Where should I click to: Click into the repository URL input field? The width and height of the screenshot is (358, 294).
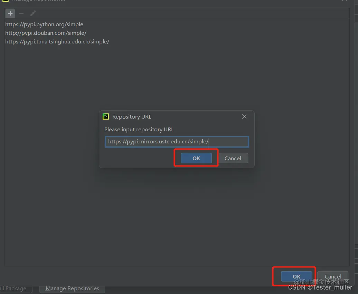[x=177, y=142]
